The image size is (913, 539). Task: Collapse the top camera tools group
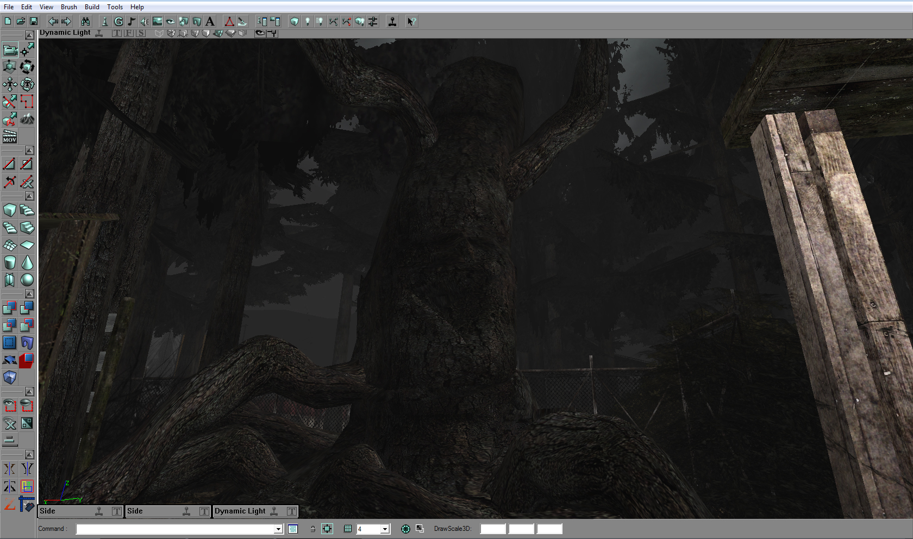29,35
